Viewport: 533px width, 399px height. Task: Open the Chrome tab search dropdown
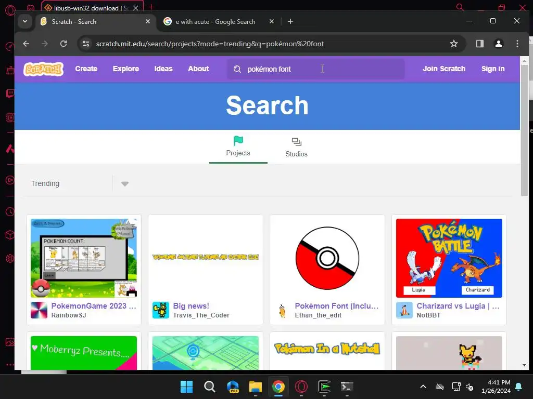coord(25,21)
